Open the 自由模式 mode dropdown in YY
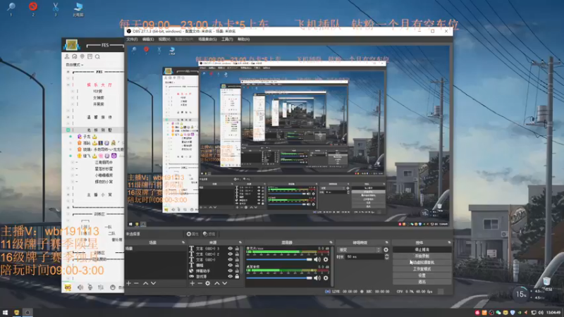Image resolution: width=564 pixels, height=317 pixels. coord(75,65)
